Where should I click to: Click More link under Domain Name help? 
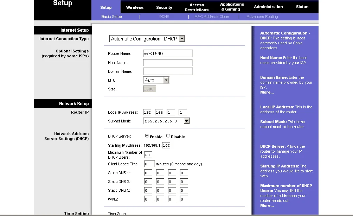click(267, 92)
